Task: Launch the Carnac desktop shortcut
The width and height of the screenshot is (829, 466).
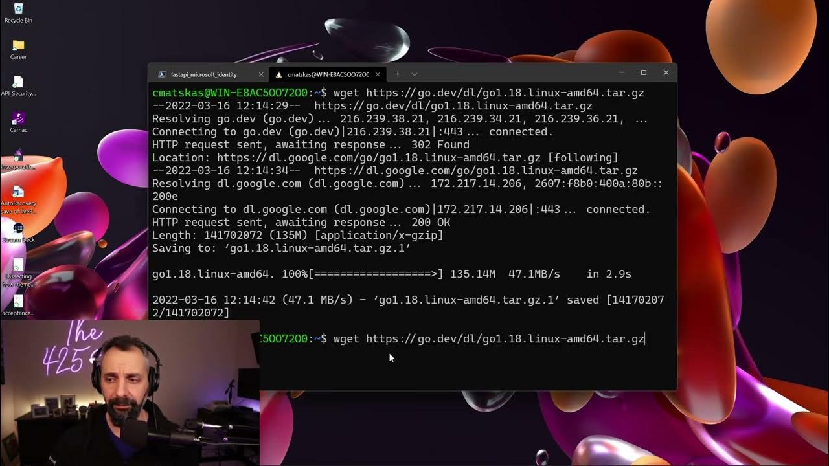Action: point(18,122)
